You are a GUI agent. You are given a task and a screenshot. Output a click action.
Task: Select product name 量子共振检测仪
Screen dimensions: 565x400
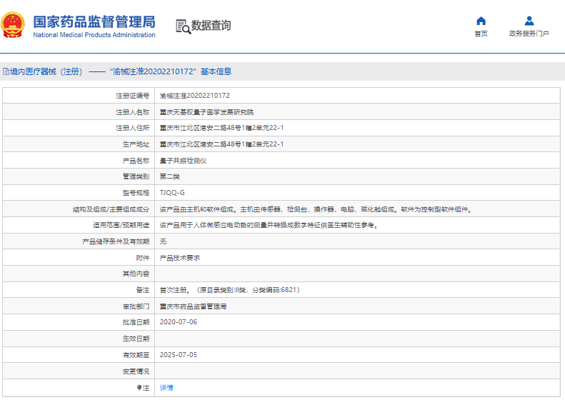[x=183, y=161]
